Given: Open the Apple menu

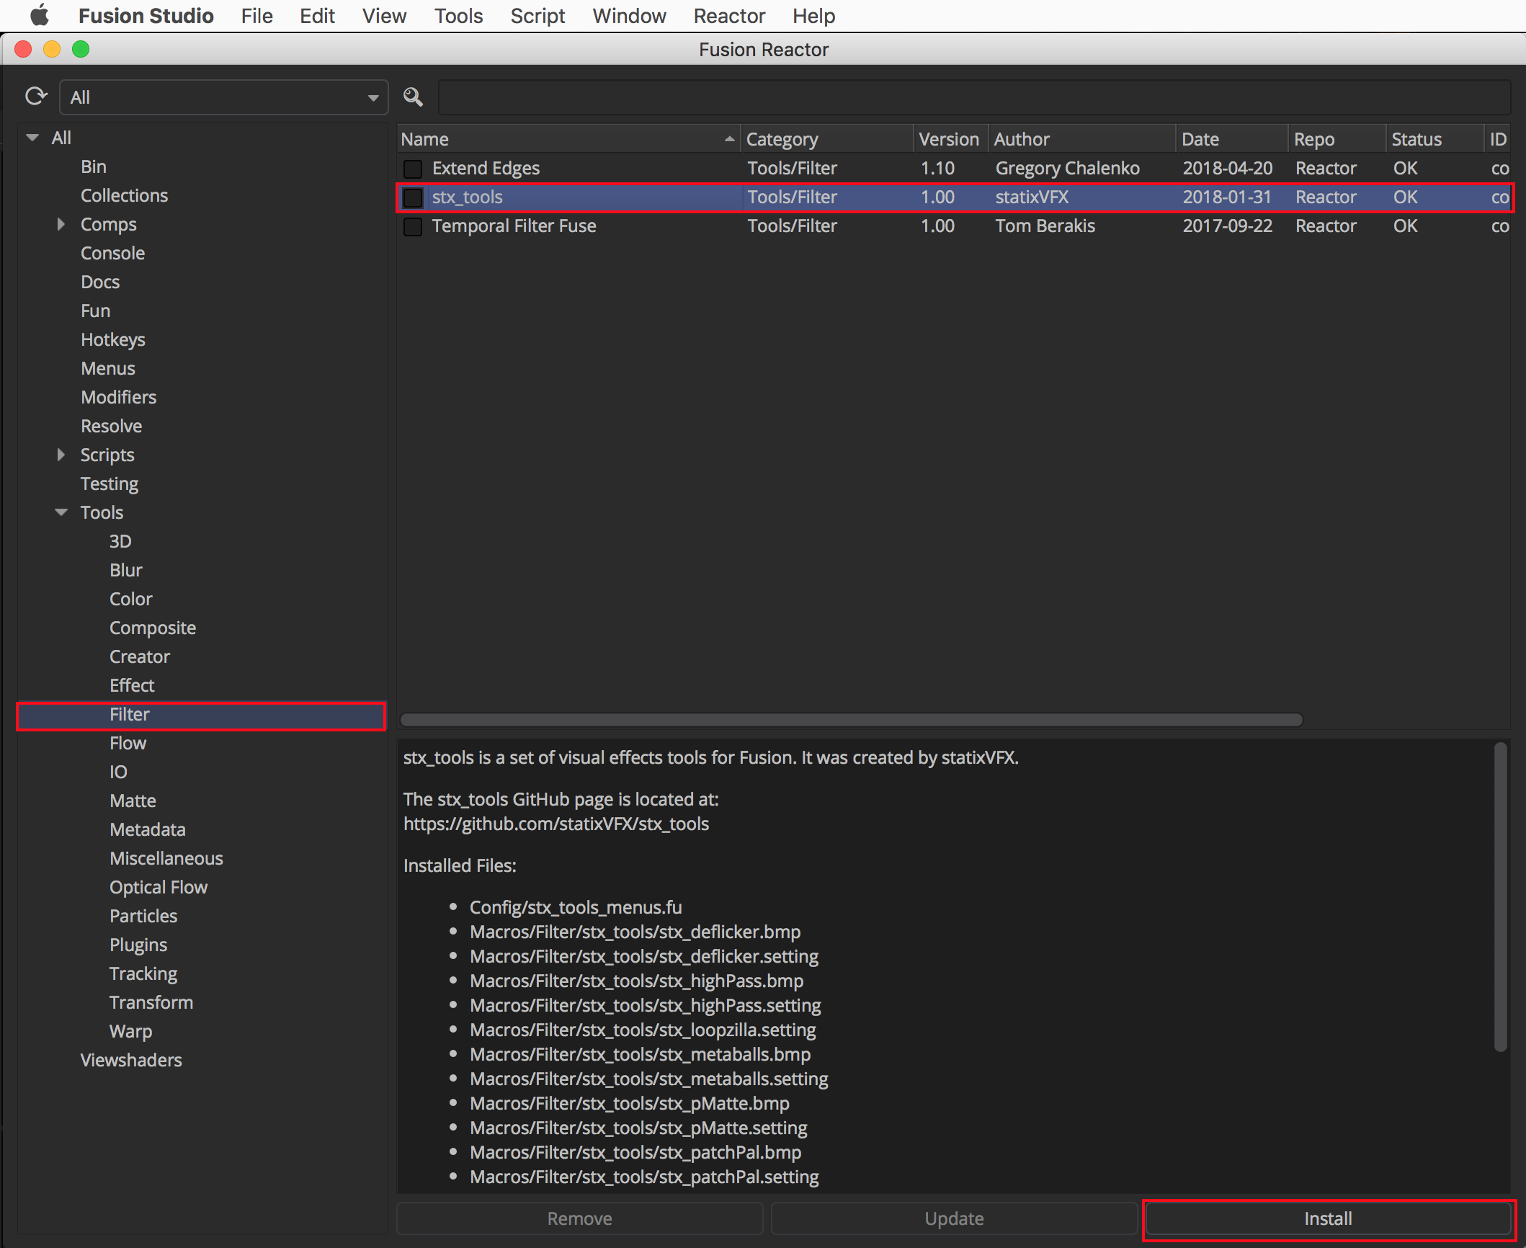Looking at the screenshot, I should [x=40, y=15].
